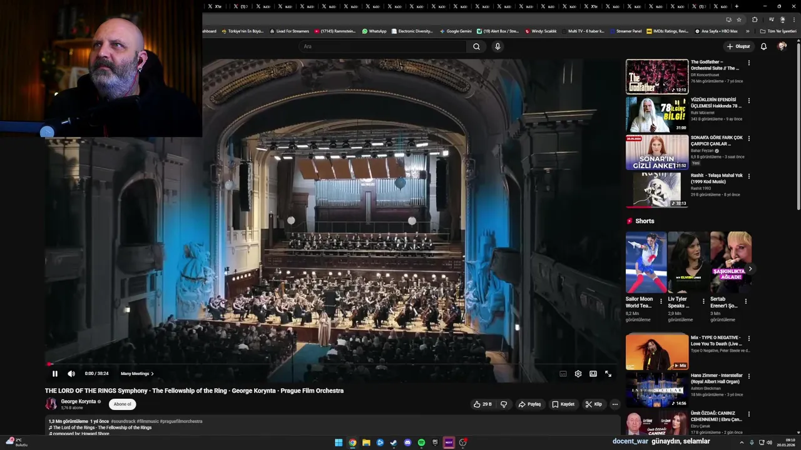Image resolution: width=801 pixels, height=450 pixels.
Task: Open the Many Meetings chapter list
Action: tap(137, 374)
